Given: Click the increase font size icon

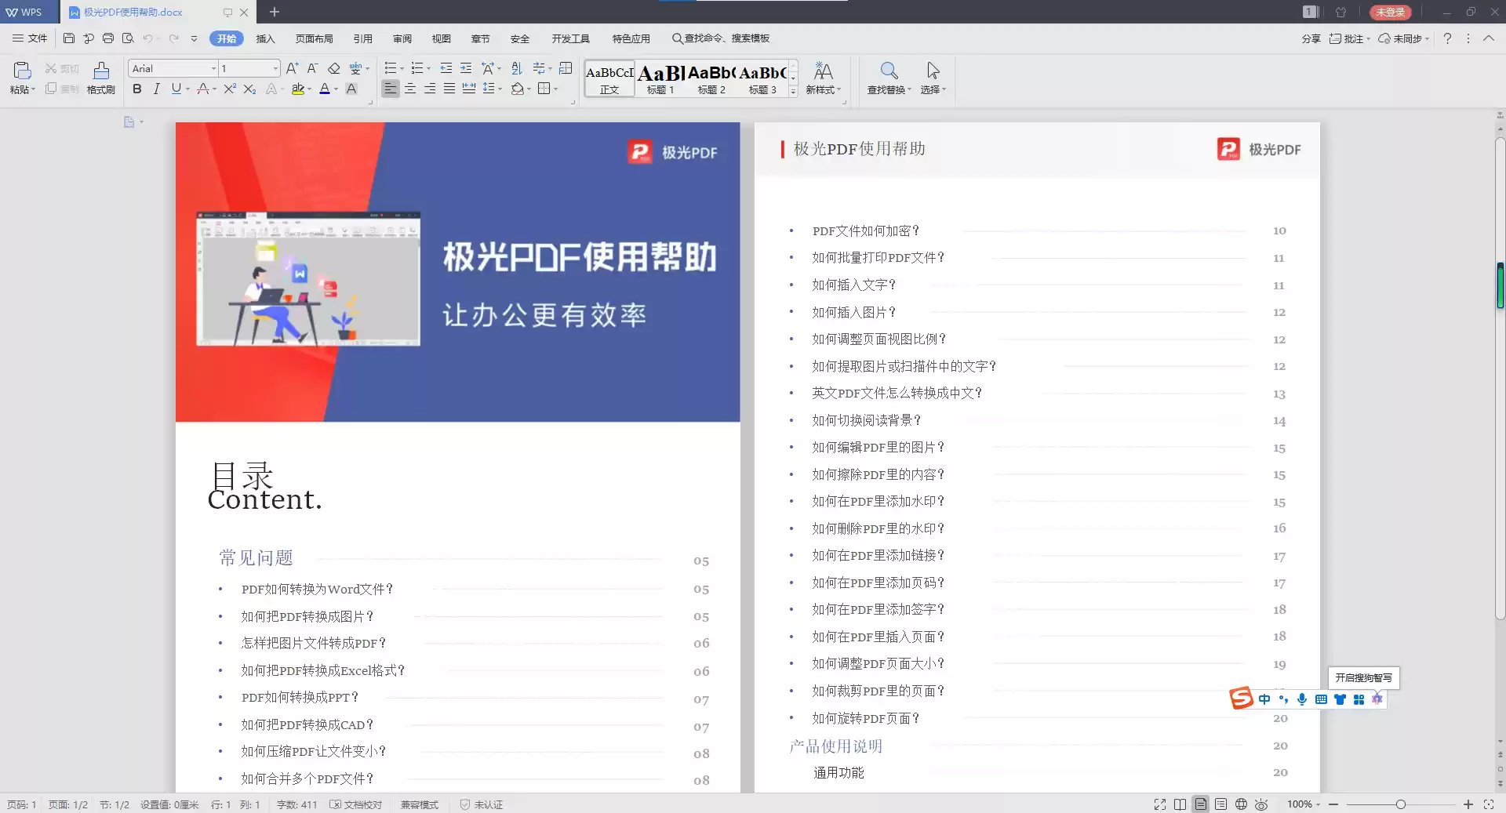Looking at the screenshot, I should pos(292,68).
